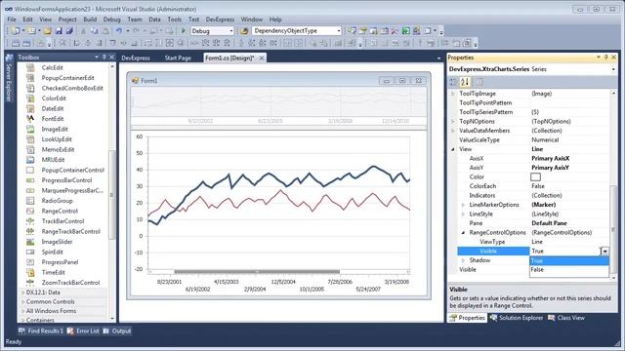
Task: Click the CalcEdit icon in Toolbox
Action: [x=30, y=67]
